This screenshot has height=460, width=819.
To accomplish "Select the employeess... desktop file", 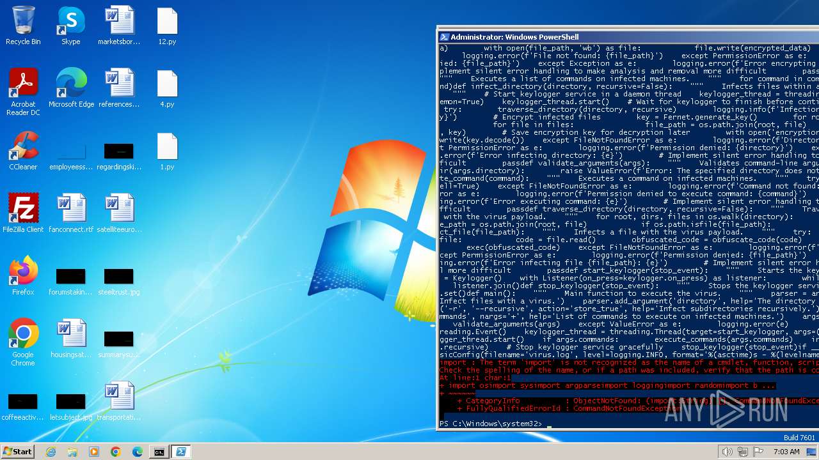I will coord(71,156).
